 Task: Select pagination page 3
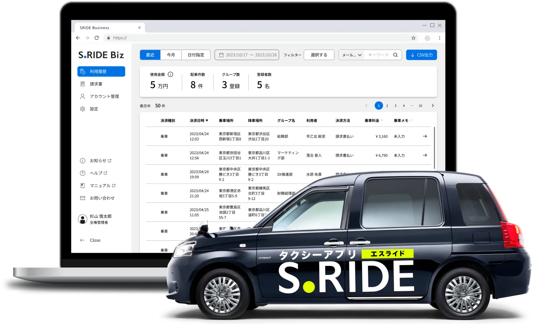[x=396, y=106]
